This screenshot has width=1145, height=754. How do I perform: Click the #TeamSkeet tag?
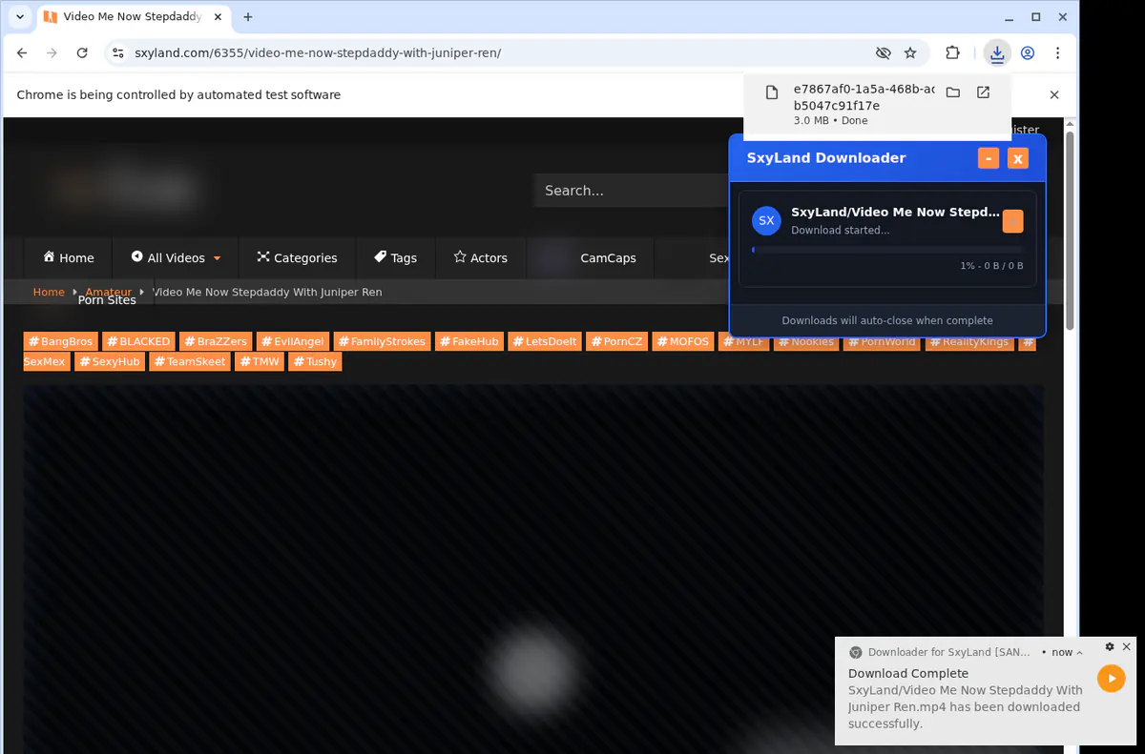(190, 361)
